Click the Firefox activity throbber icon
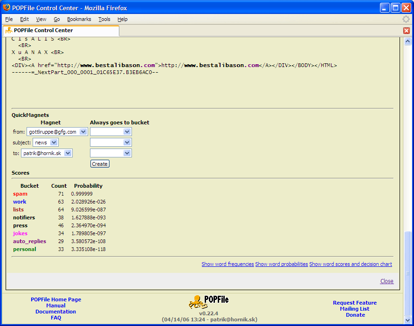The height and width of the screenshot is (326, 414). point(406,19)
